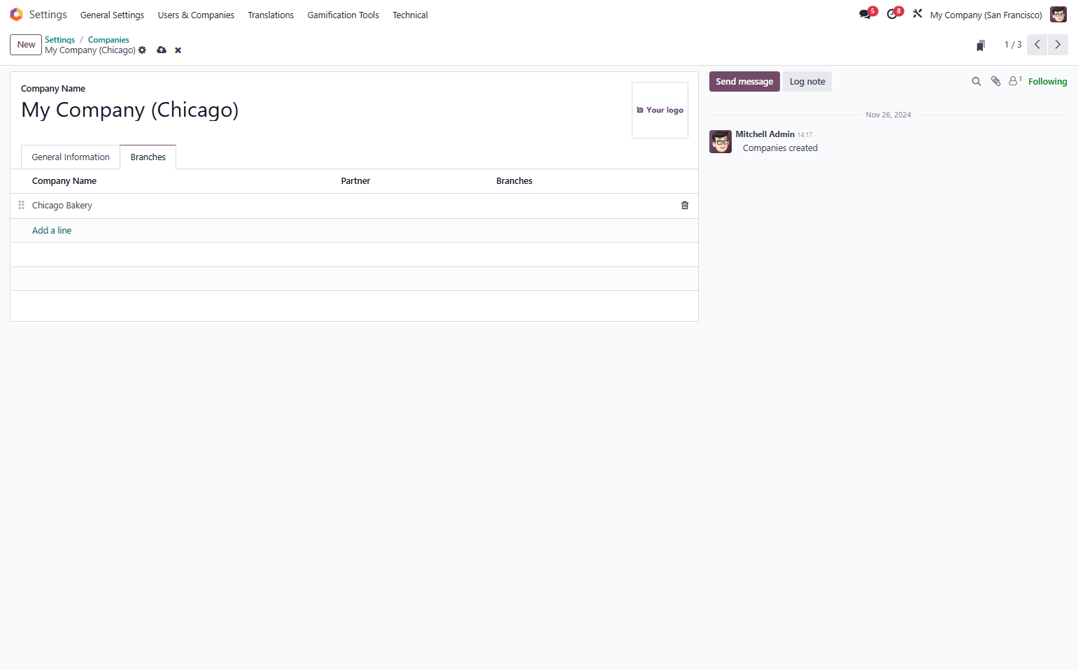Image resolution: width=1078 pixels, height=670 pixels.
Task: Follow the Companies breadcrumb link
Action: [108, 40]
